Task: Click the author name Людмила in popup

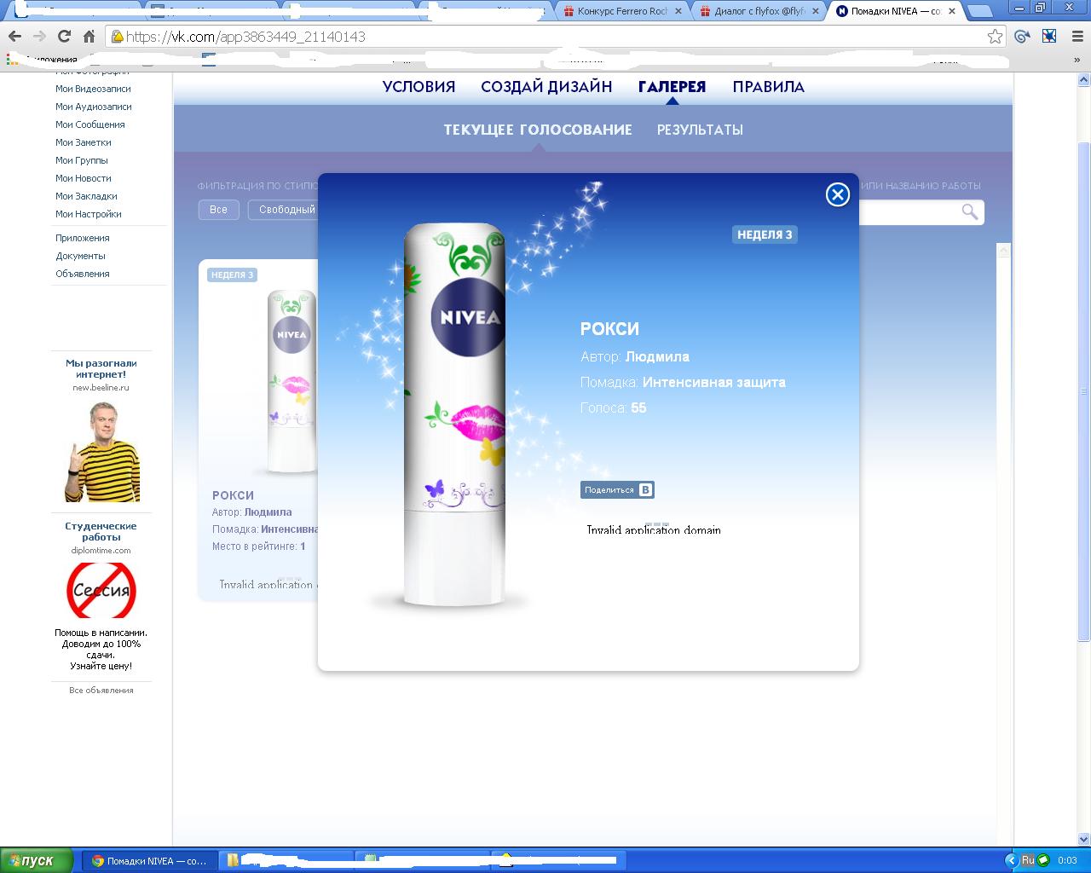Action: click(657, 356)
